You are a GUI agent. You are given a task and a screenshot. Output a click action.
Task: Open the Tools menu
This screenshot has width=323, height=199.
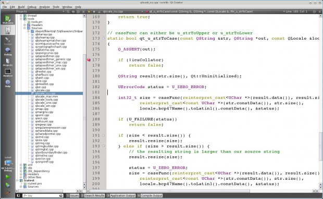point(56,7)
